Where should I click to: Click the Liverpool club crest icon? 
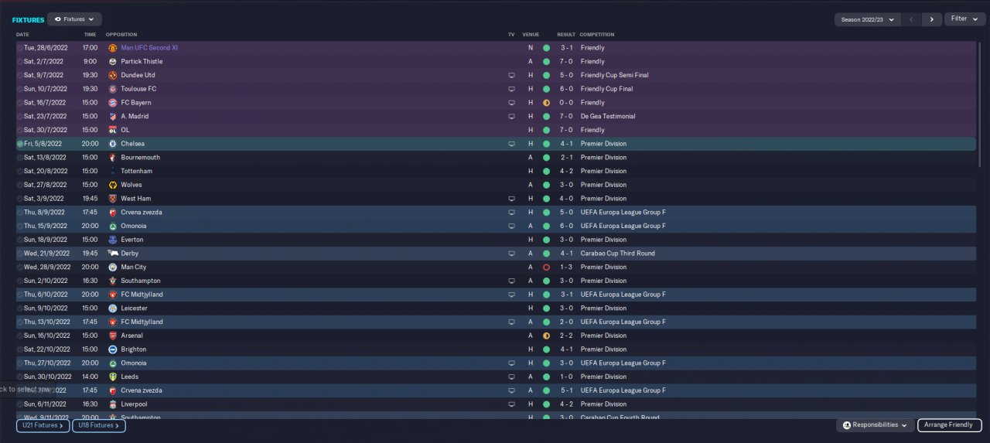coord(112,404)
